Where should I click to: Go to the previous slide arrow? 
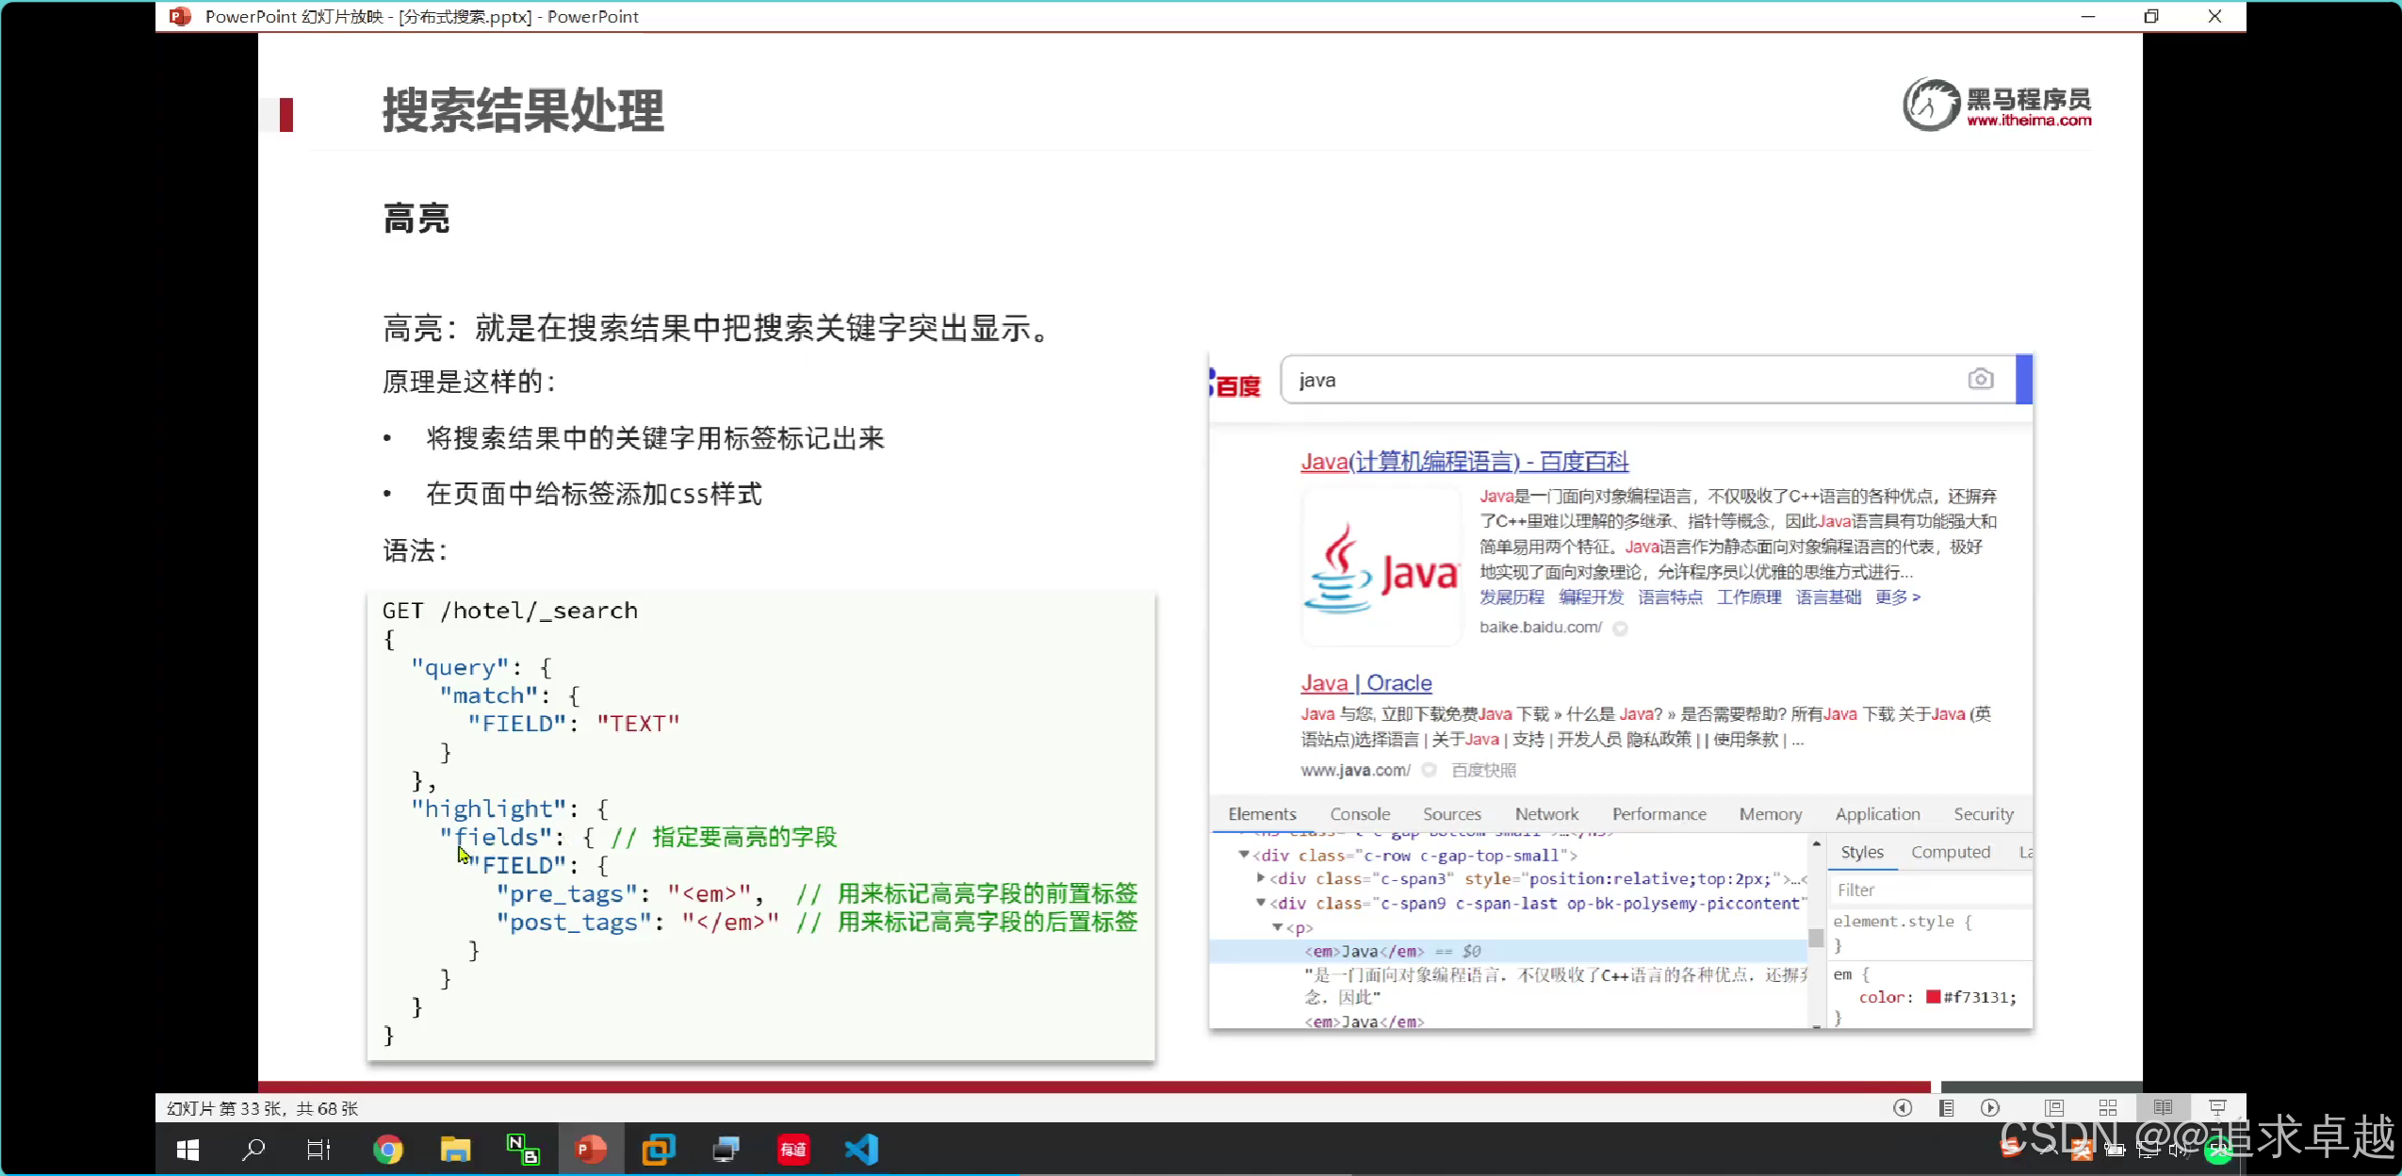(x=1903, y=1108)
